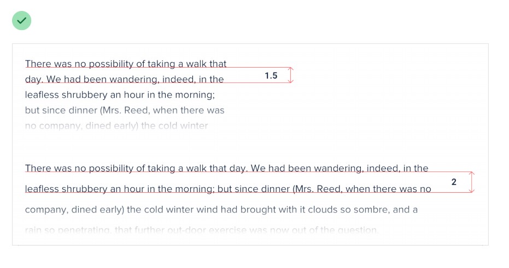Viewport: 509px width, 268px height.
Task: Click the word 'wandering' in bottom paragraph
Action: [339, 169]
